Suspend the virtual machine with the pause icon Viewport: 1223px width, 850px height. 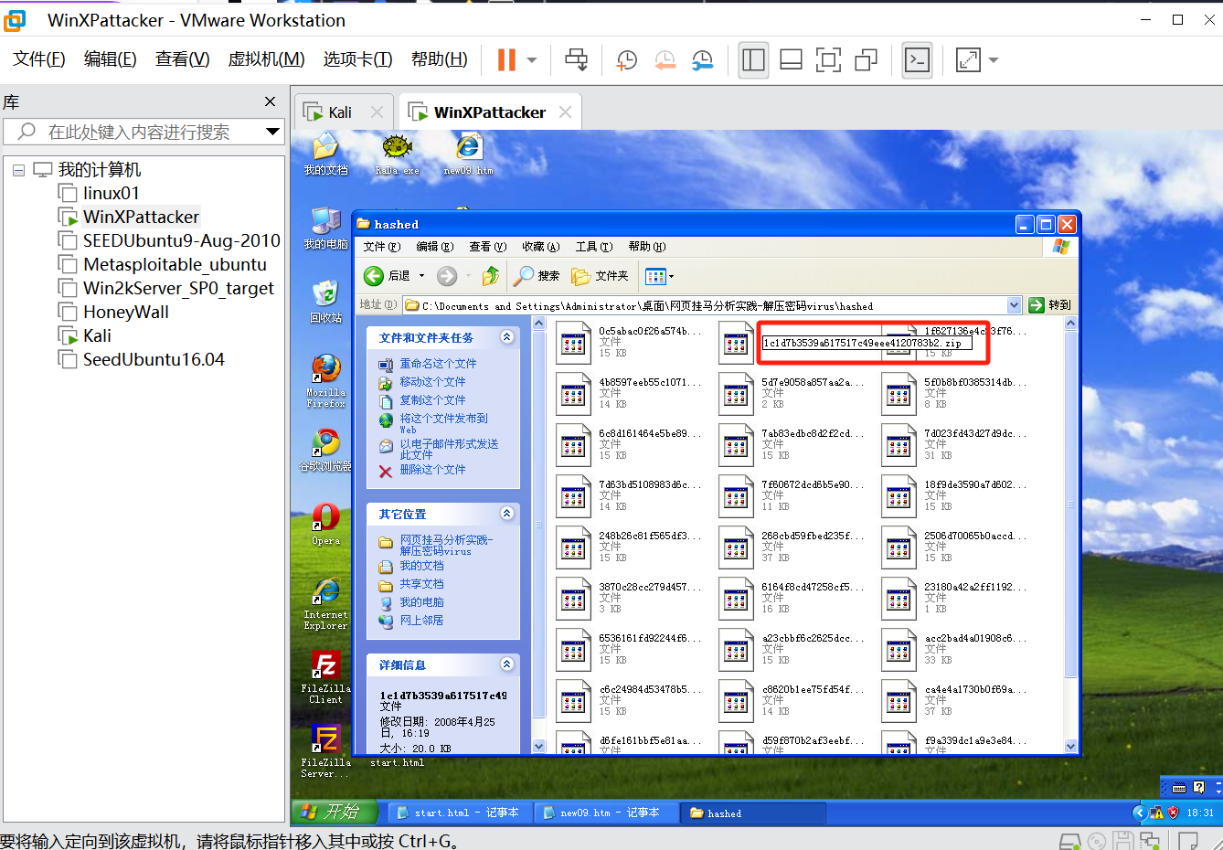(506, 60)
